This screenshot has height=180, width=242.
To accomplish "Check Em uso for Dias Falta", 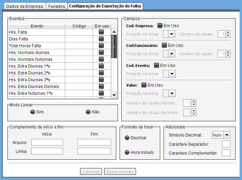I will (x=101, y=39).
